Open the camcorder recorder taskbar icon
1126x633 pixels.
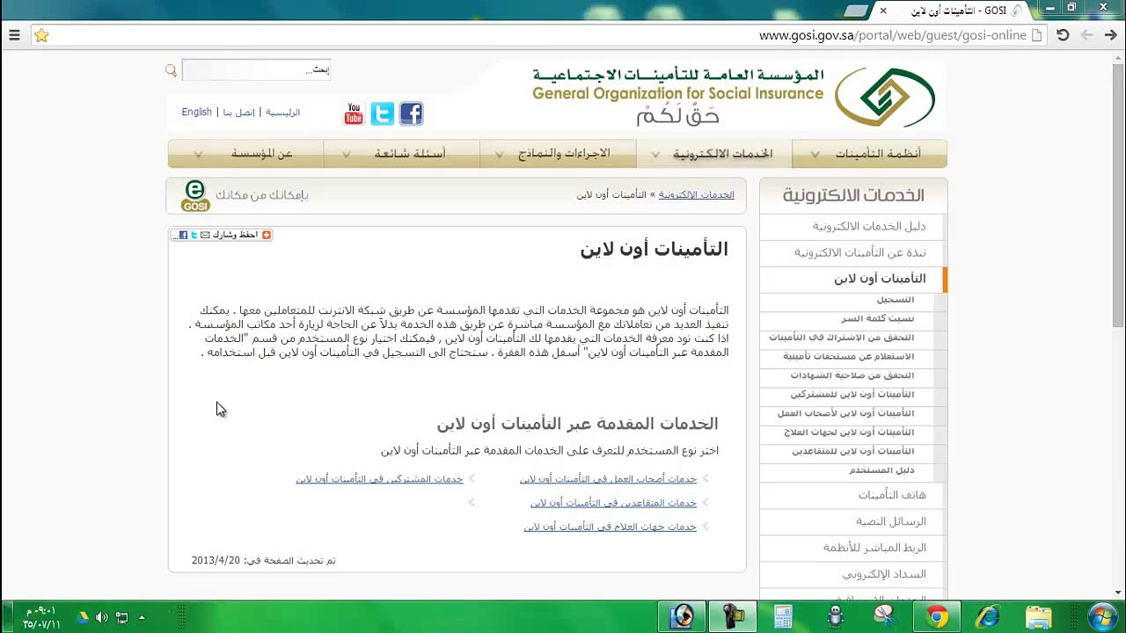733,616
